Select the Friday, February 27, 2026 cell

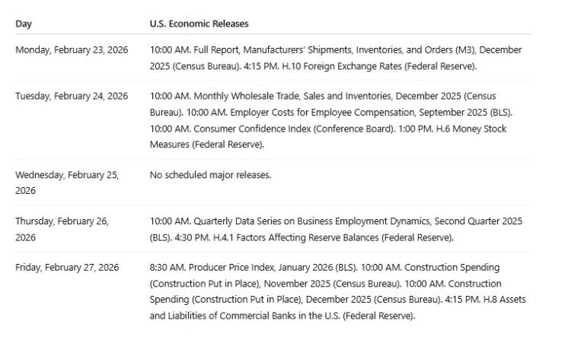[67, 267]
